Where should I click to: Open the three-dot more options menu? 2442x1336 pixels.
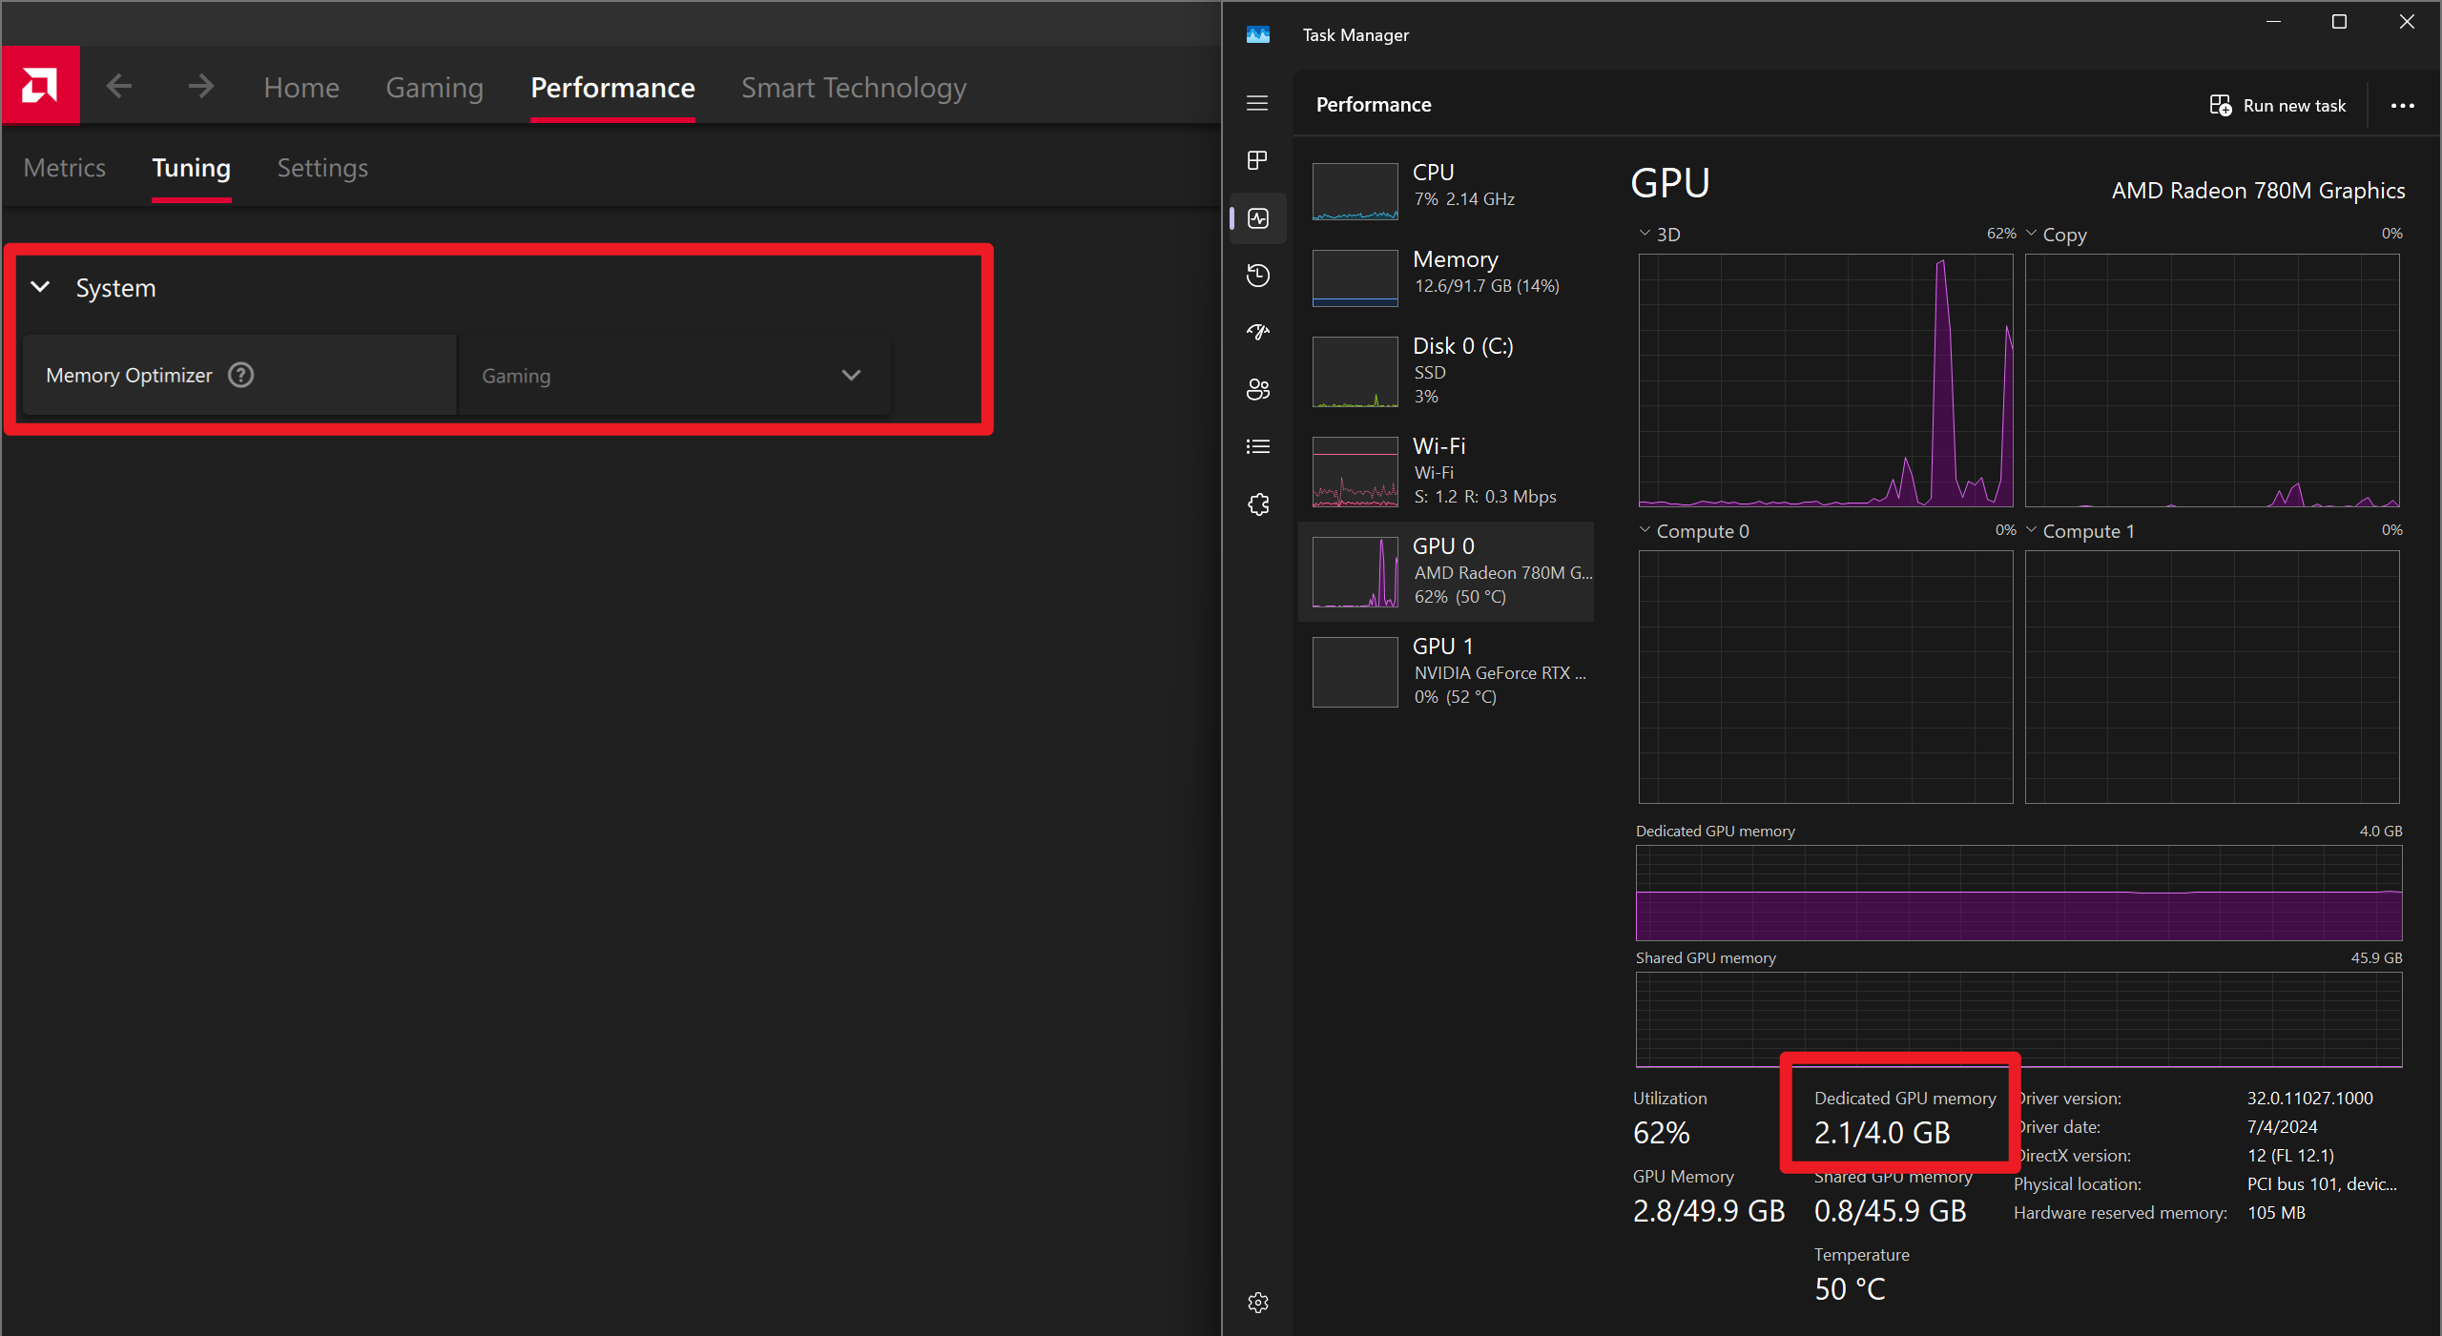tap(2402, 105)
